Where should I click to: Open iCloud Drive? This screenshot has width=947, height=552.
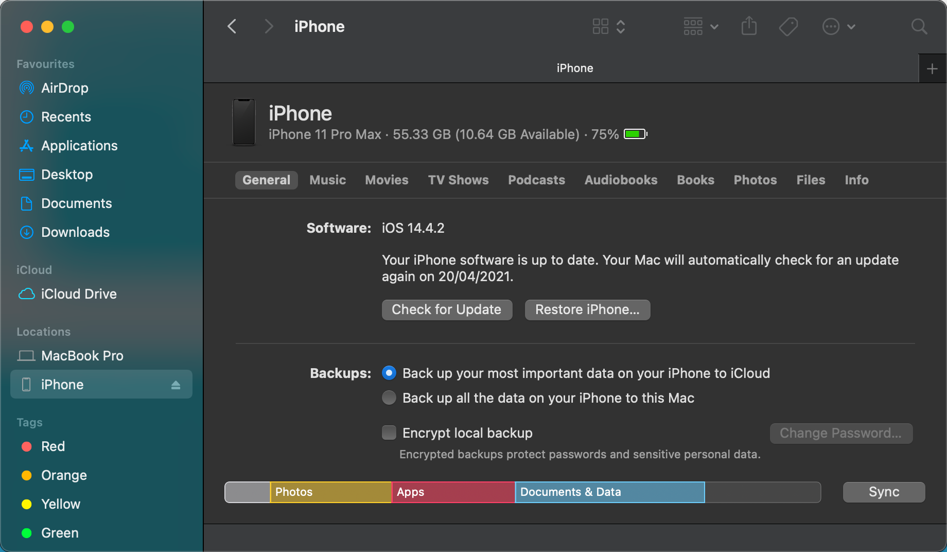[x=78, y=294]
